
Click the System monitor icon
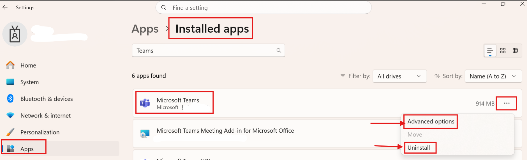10,82
